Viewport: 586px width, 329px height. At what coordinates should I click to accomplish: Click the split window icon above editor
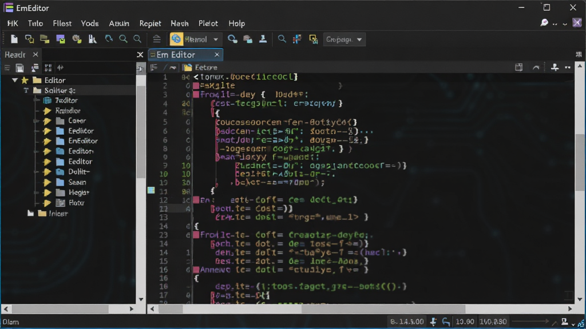coord(518,67)
